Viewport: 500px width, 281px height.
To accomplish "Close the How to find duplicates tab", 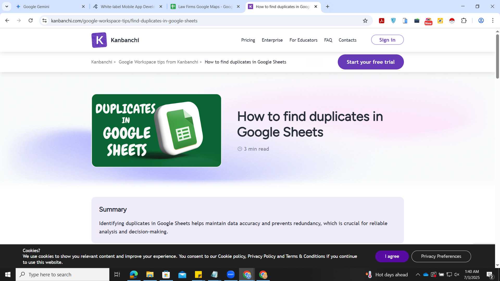I will tap(316, 7).
